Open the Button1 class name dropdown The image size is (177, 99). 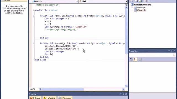coord(77,2)
